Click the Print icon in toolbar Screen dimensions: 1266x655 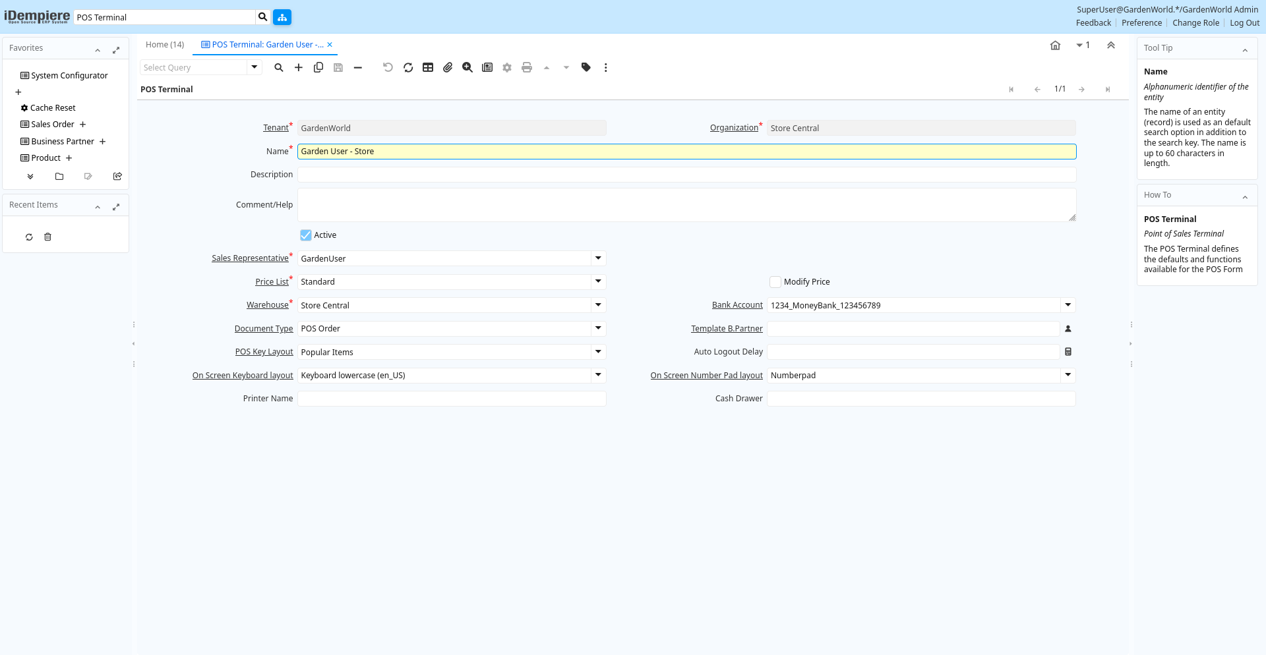coord(527,67)
